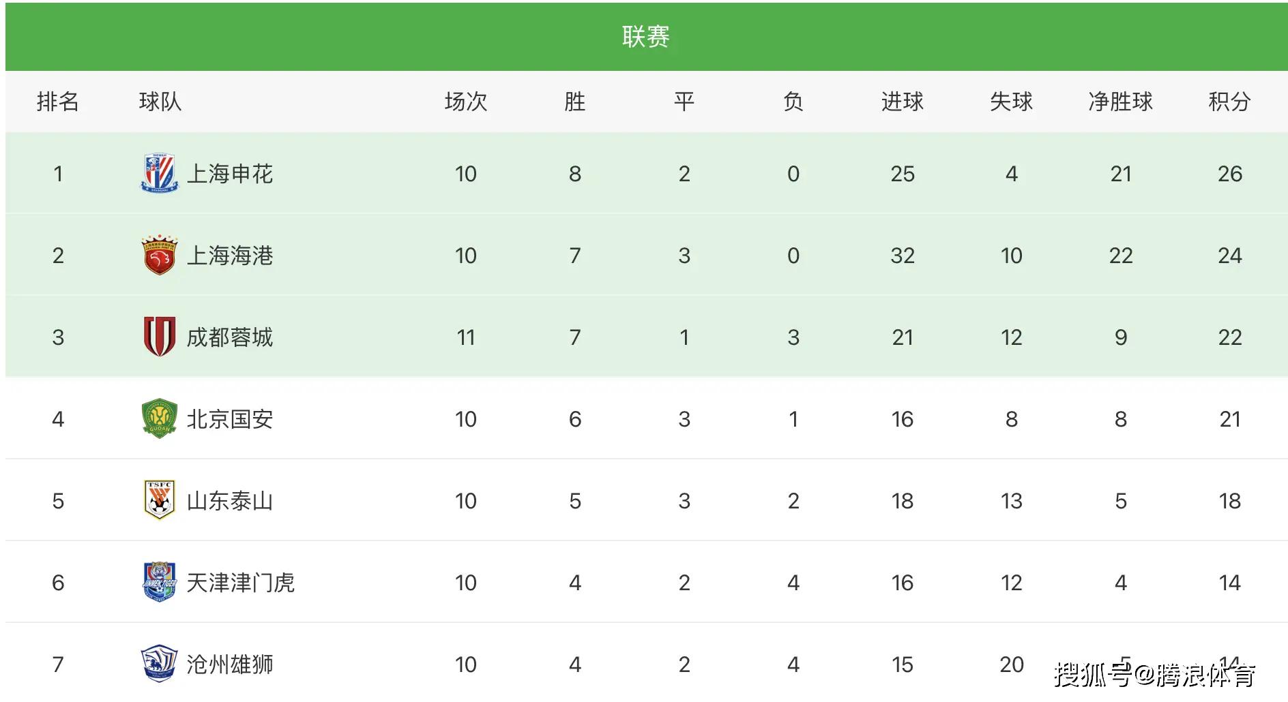The height and width of the screenshot is (702, 1288).
Task: Select the 联赛 league tab header
Action: pyautogui.click(x=645, y=37)
